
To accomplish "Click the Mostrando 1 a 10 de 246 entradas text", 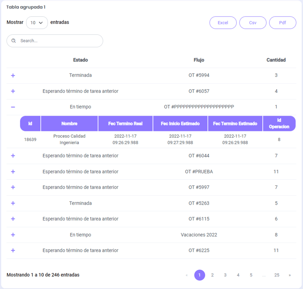I will click(x=43, y=275).
